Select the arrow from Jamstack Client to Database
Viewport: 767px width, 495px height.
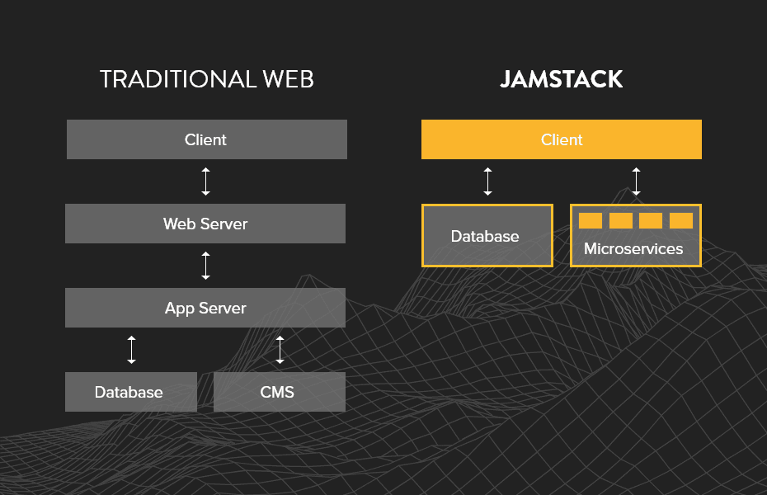click(487, 181)
